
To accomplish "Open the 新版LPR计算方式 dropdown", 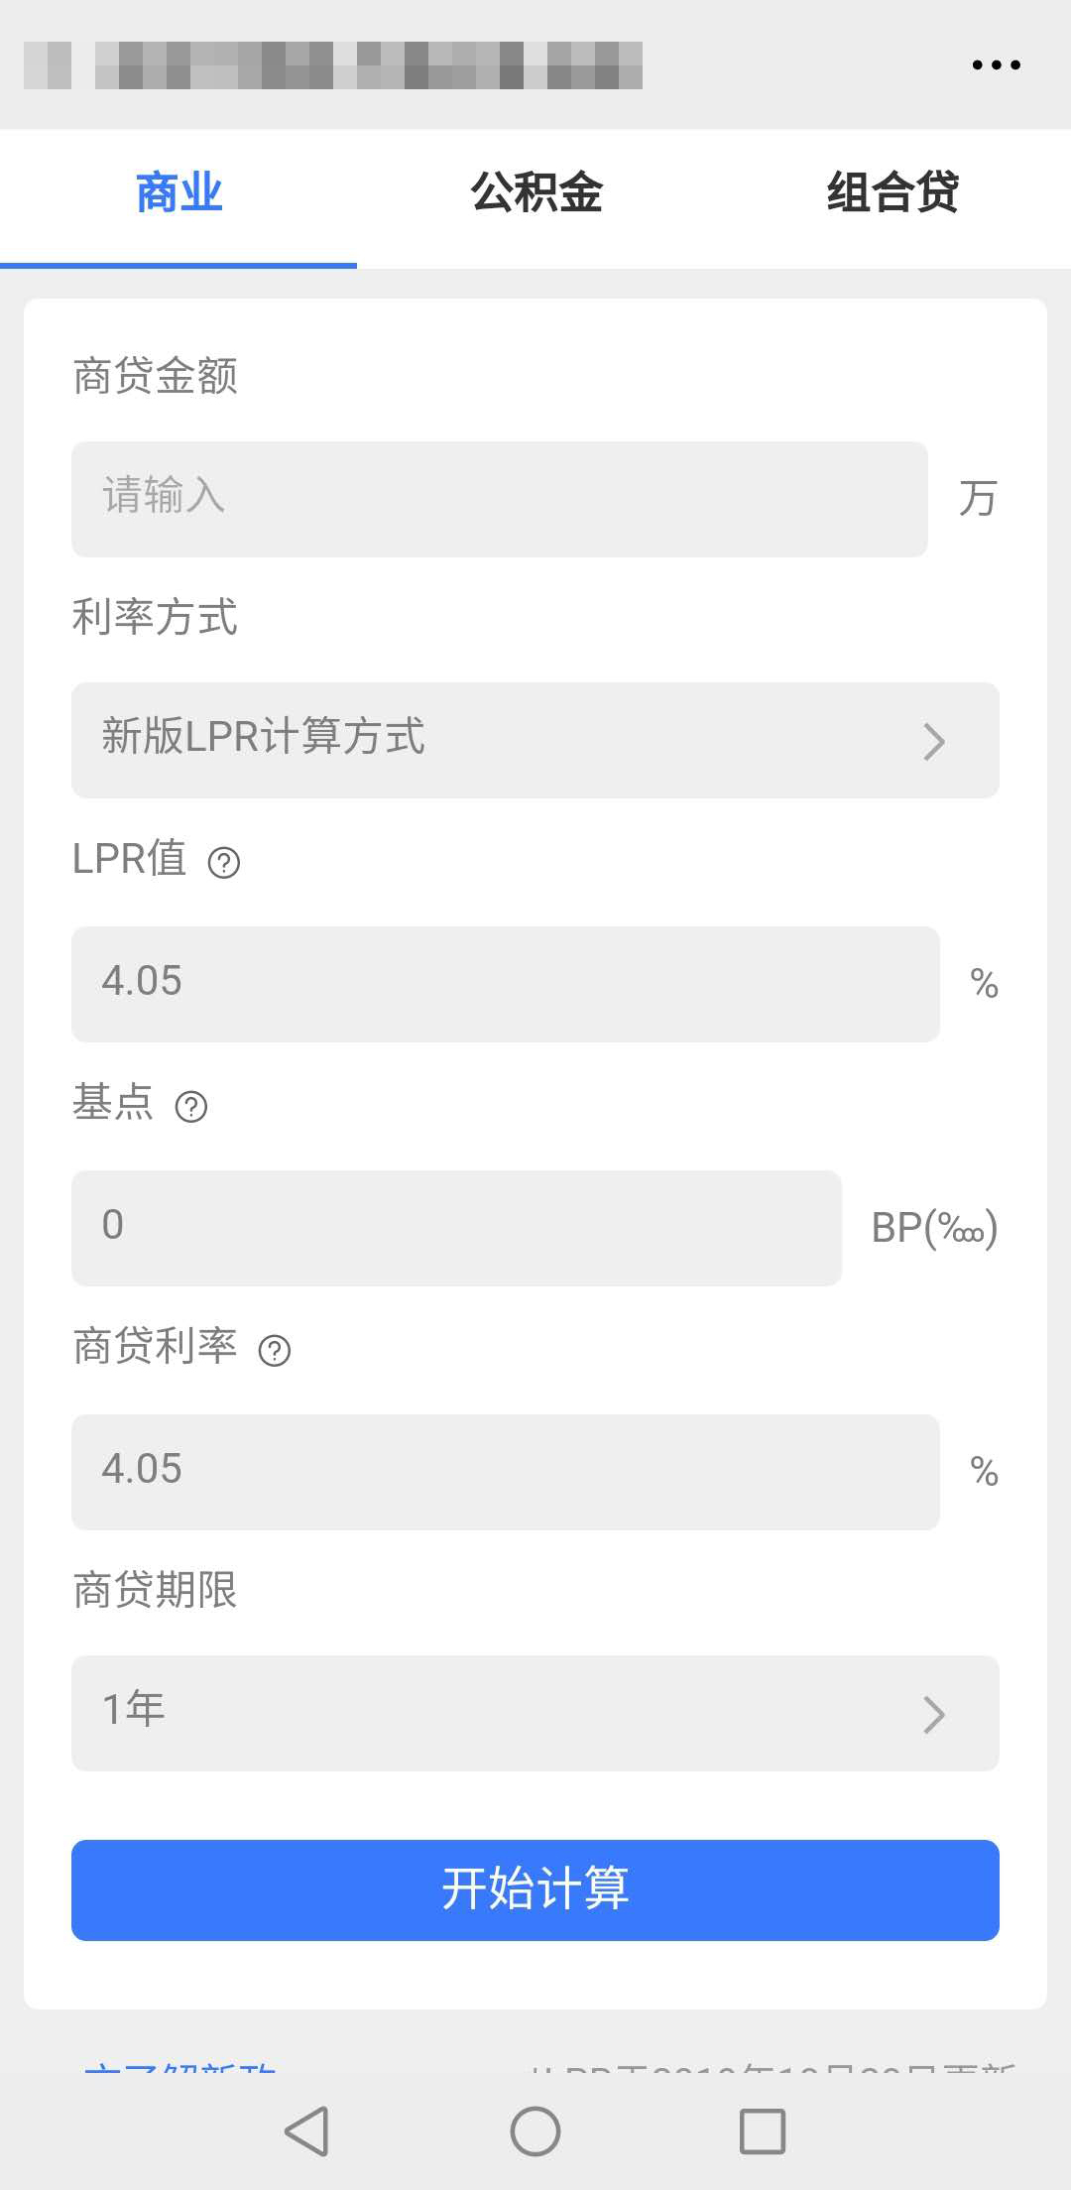I will 496,740.
